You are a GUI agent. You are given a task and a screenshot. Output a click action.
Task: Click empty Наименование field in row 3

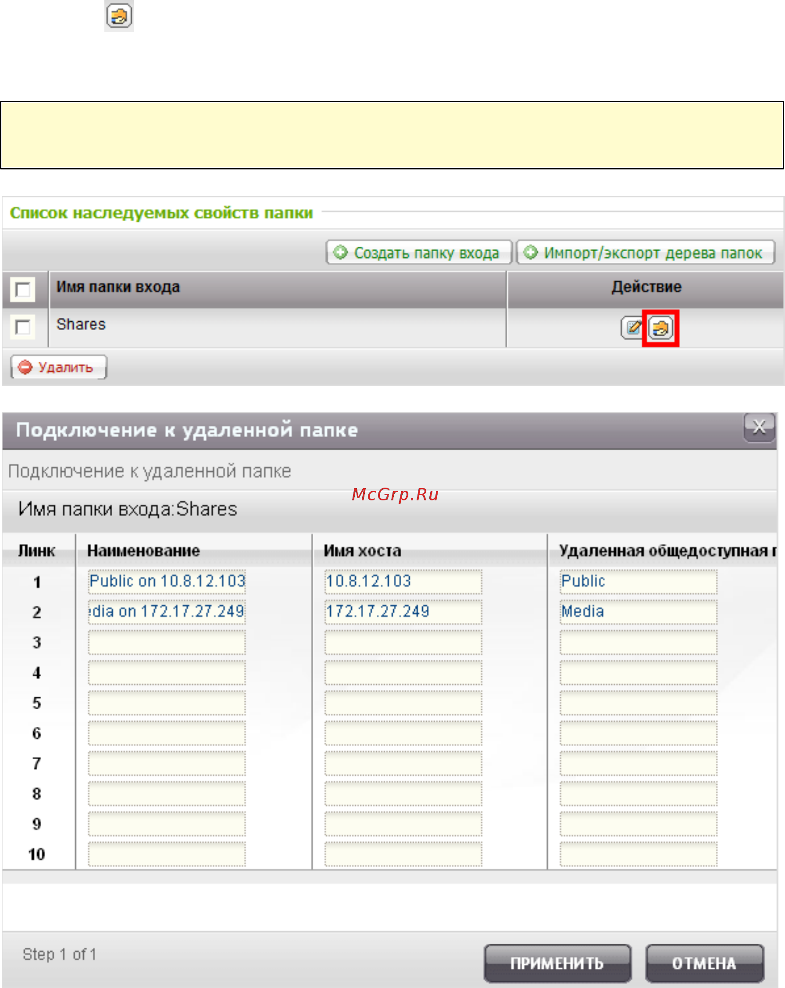click(x=167, y=642)
